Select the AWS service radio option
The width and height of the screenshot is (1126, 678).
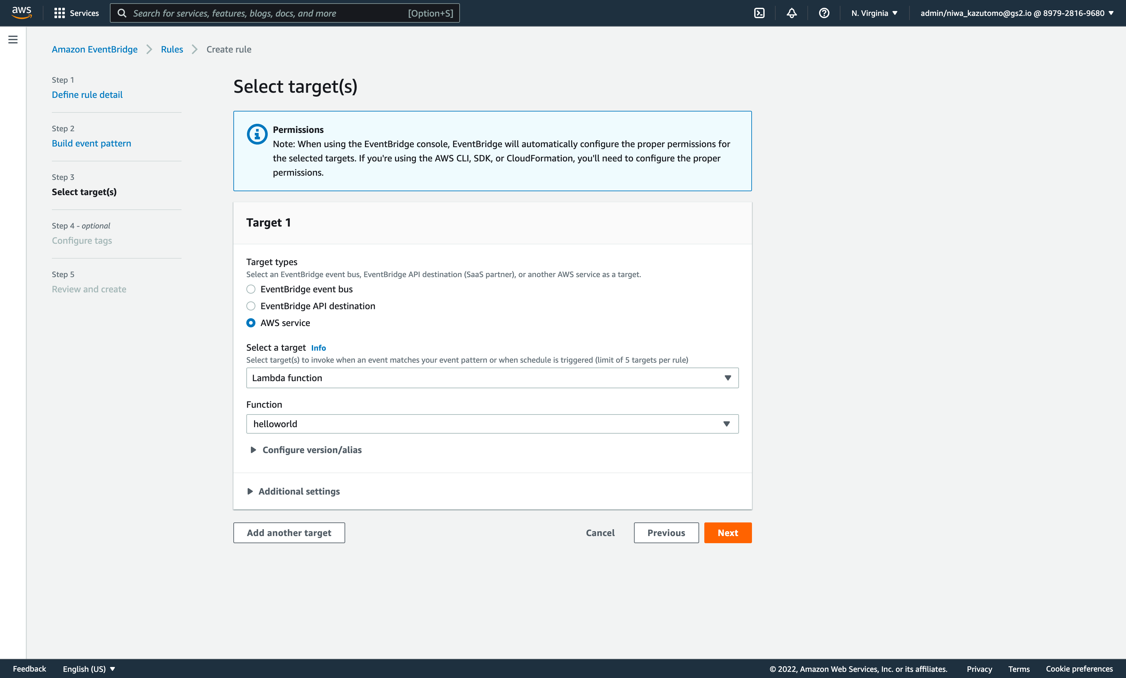pos(251,323)
